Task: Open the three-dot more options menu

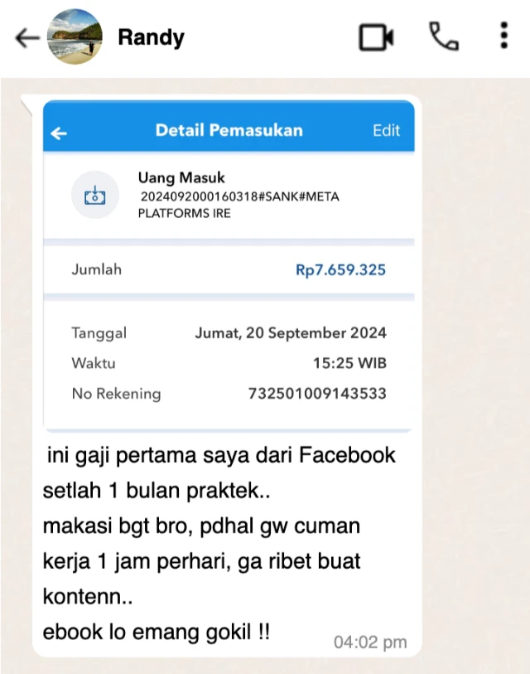Action: tap(504, 36)
